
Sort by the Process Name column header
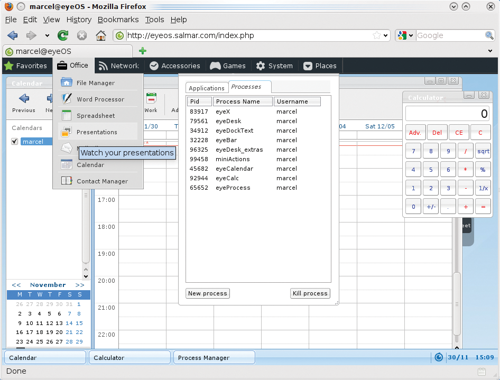[x=243, y=101]
